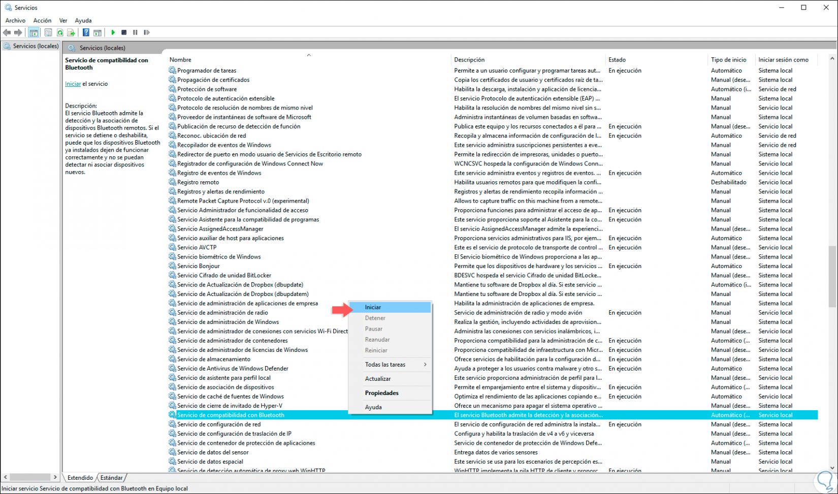Click the Export list toolbar icon
The height and width of the screenshot is (494, 838).
[71, 32]
